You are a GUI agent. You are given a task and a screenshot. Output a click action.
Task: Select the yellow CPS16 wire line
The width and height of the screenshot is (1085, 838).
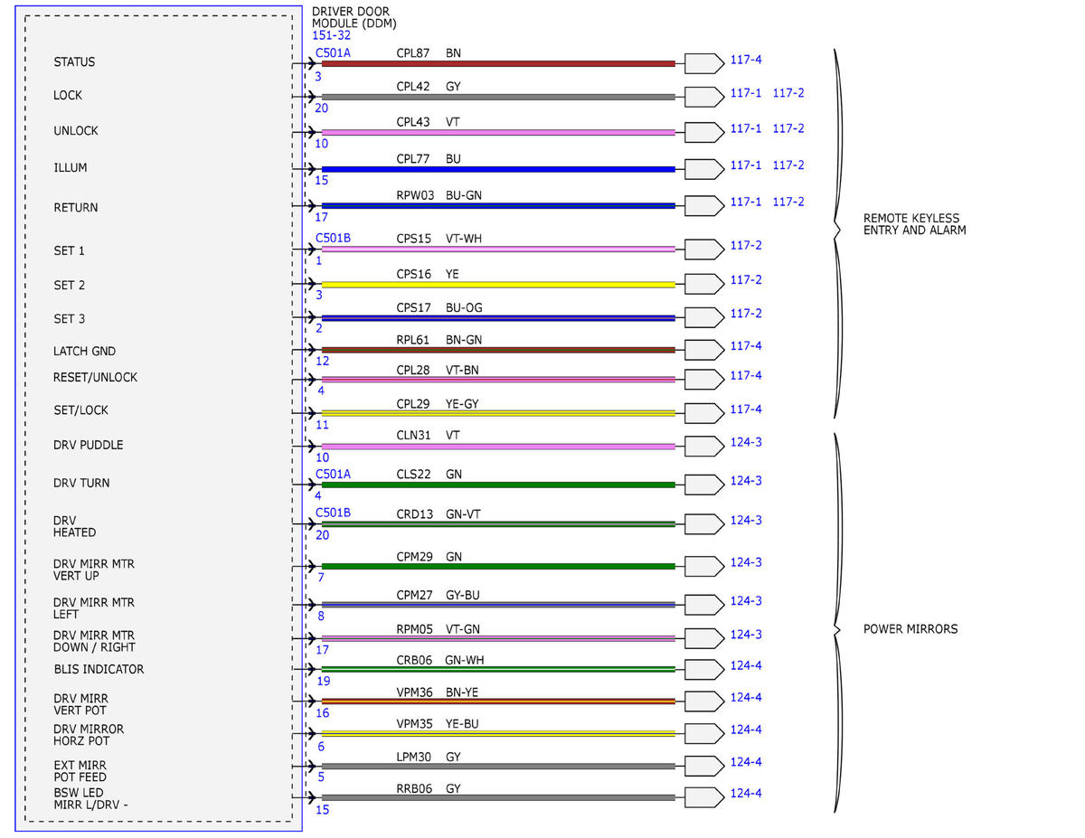point(498,284)
